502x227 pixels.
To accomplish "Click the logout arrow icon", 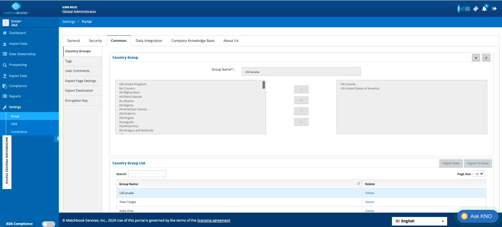I will click(x=494, y=9).
